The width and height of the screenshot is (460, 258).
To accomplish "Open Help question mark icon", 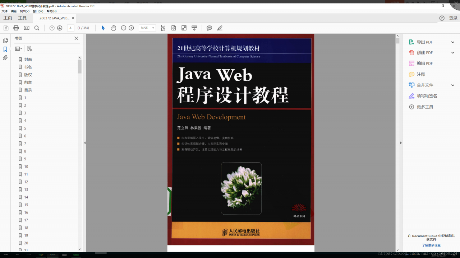I will point(442,18).
